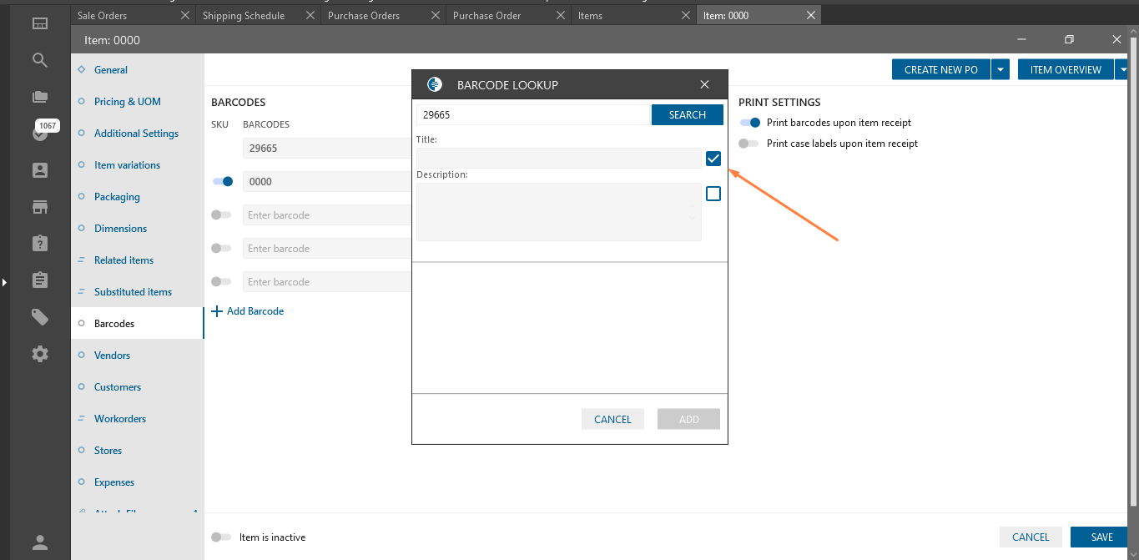Screen dimensions: 1139x560
Task: Click the dashboard grid icon in sidebar
Action: point(40,23)
